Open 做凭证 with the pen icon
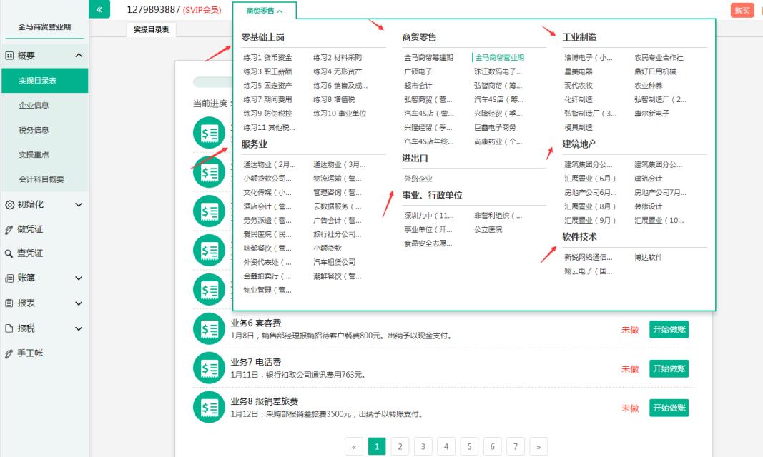763x457 pixels. coord(10,229)
